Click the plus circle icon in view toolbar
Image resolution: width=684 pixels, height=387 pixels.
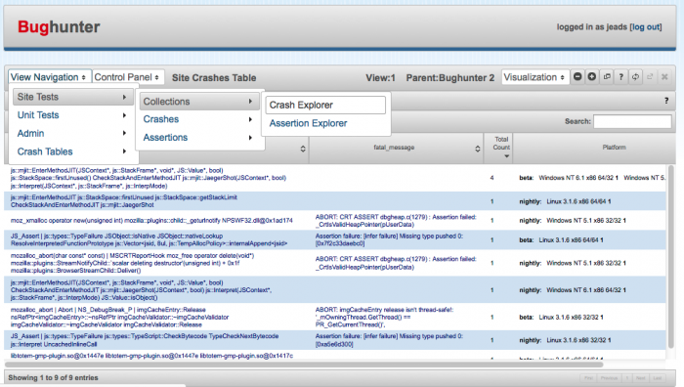coord(592,77)
